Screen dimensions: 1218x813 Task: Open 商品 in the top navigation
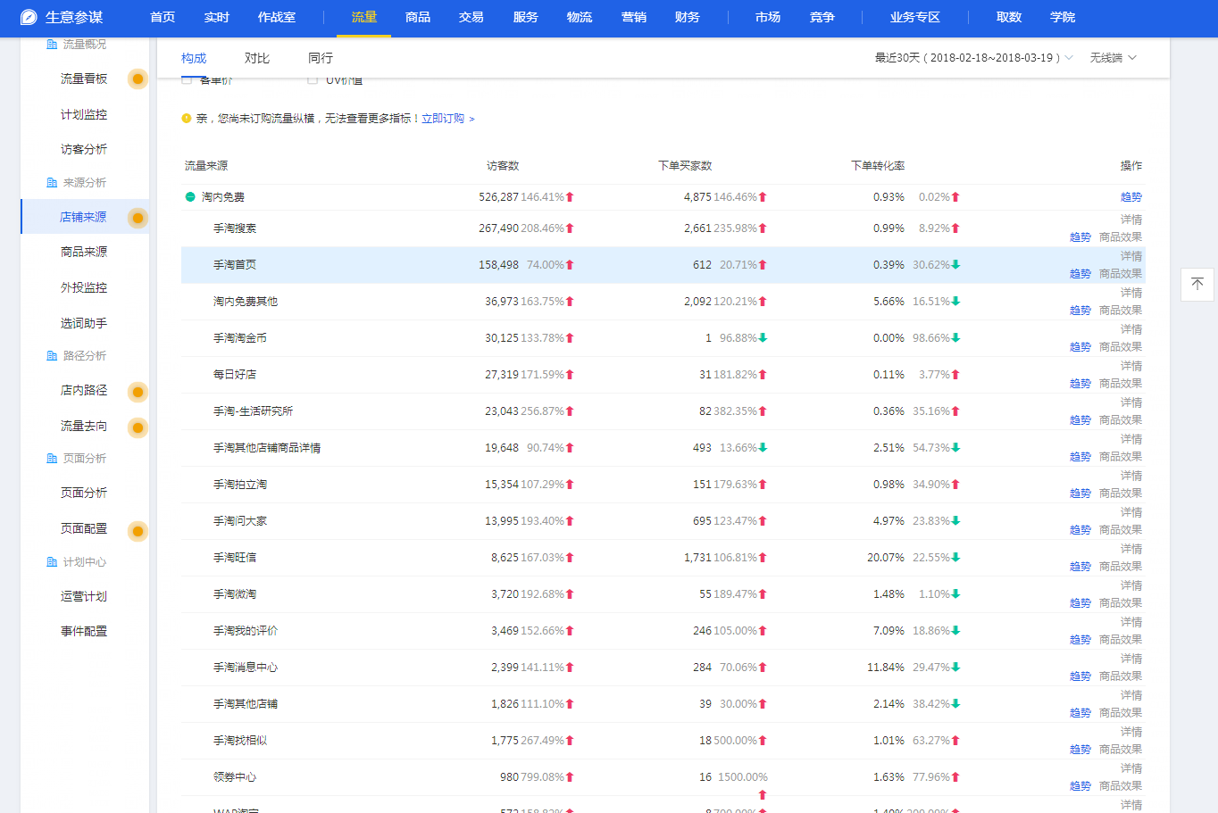[418, 17]
